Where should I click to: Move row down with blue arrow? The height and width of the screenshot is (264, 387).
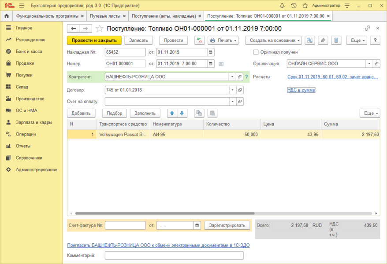tap(182, 113)
